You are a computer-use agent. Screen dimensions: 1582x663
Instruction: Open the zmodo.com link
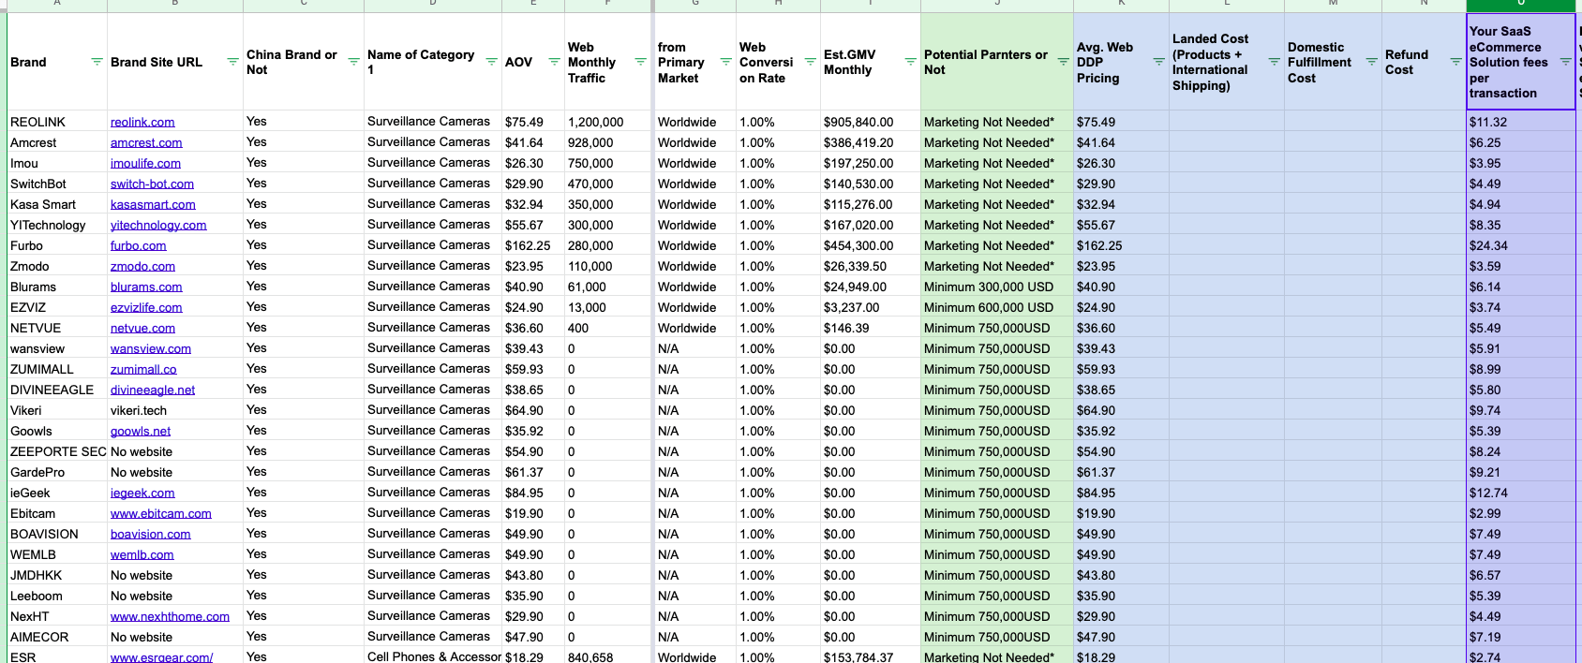(142, 266)
